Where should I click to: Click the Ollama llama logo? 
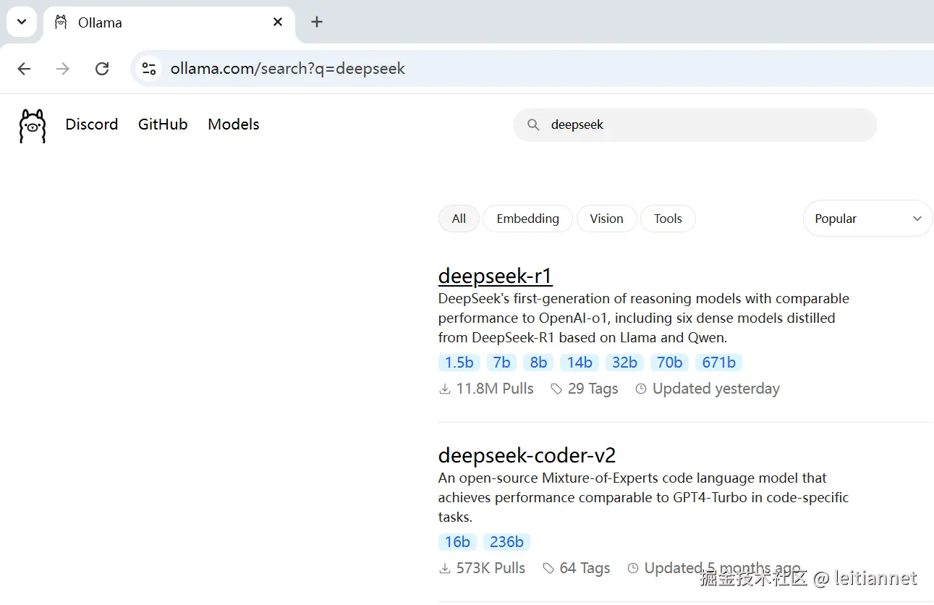pos(32,126)
